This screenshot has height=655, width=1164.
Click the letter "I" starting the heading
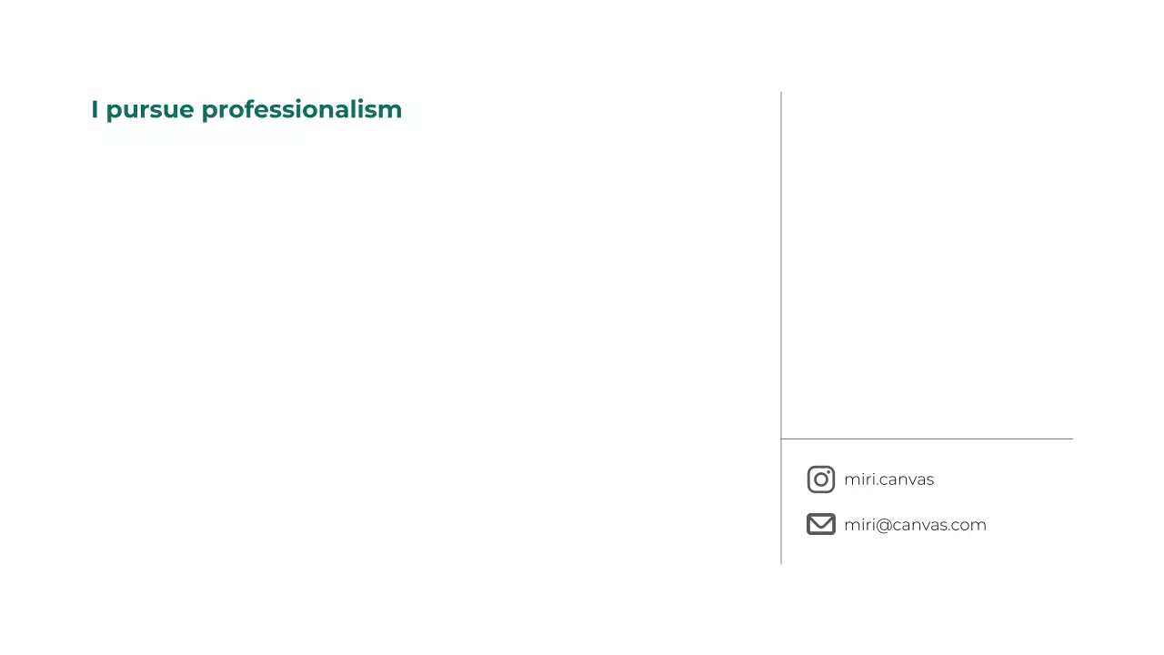point(95,109)
